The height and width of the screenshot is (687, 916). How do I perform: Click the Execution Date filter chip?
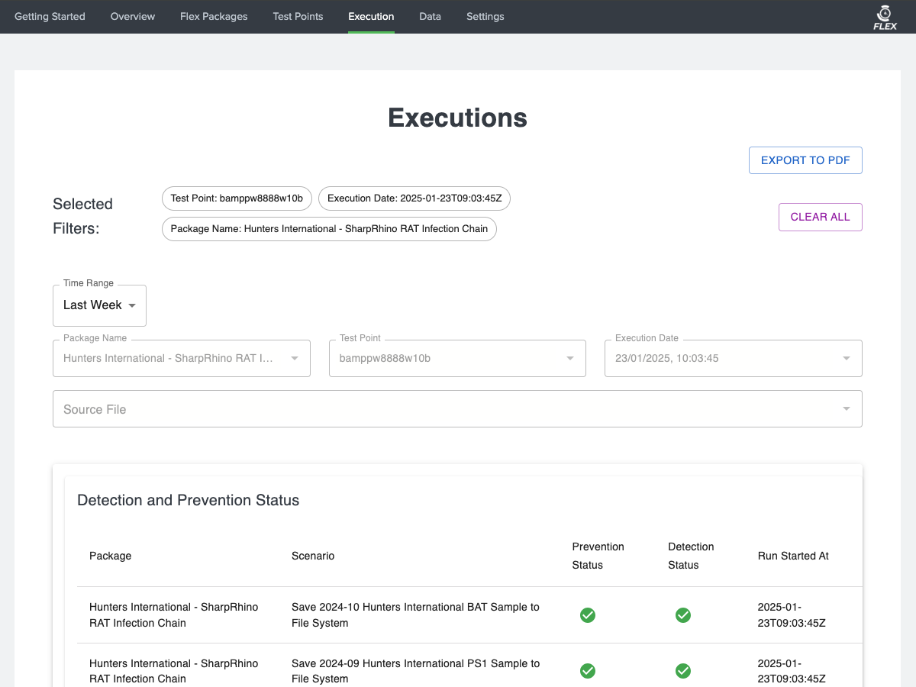414,198
